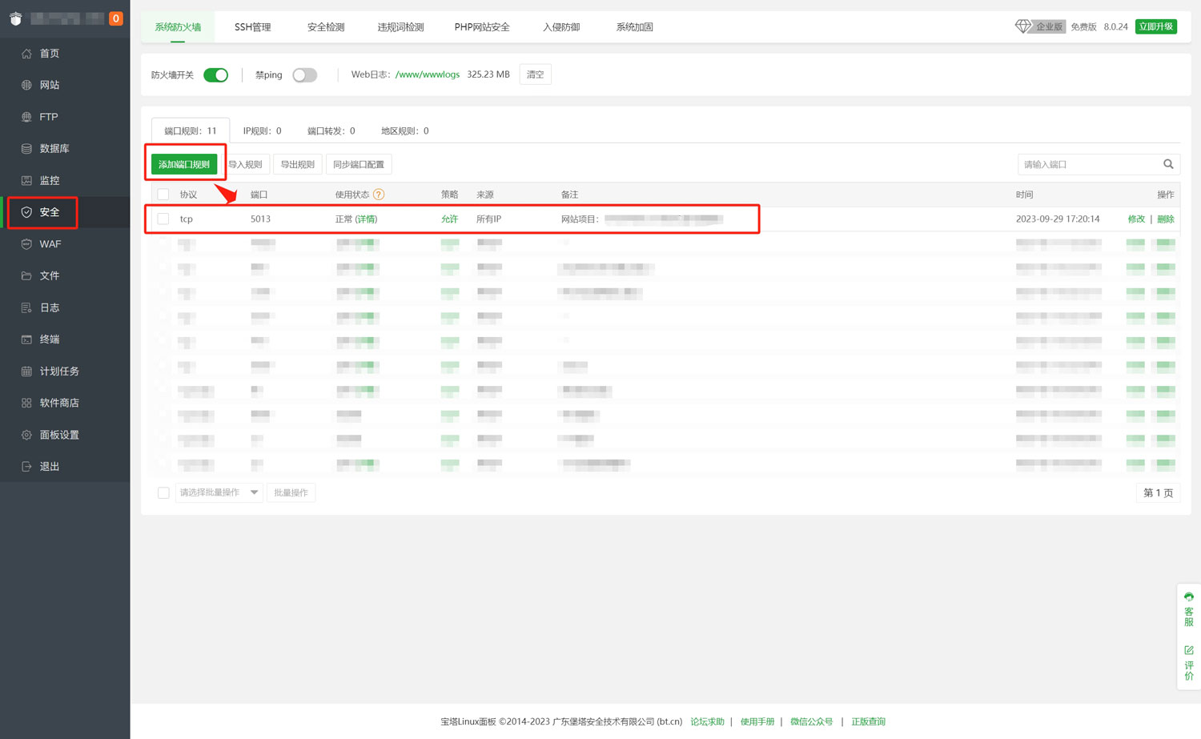Click 删除 link for port 5013

click(x=1165, y=219)
